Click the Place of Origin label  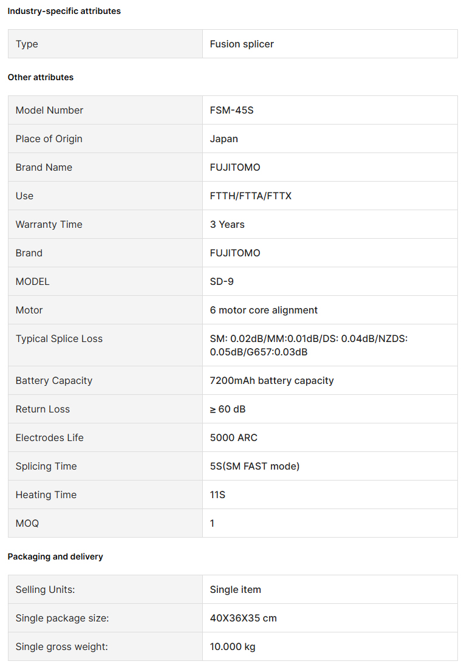click(49, 139)
